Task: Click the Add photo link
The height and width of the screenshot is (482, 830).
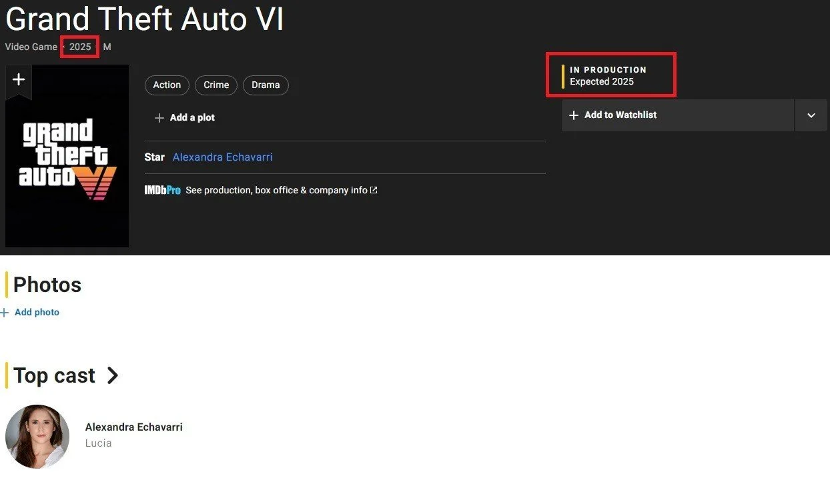Action: coord(37,312)
